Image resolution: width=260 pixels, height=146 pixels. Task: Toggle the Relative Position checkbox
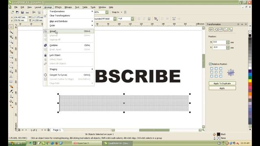210,64
